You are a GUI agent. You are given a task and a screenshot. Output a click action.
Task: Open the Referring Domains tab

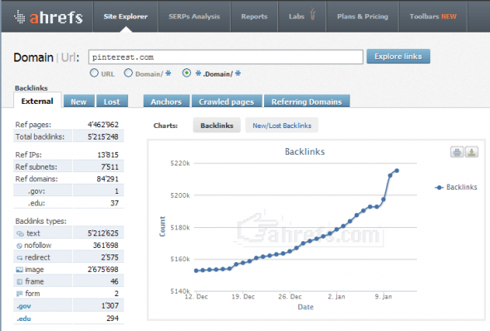(306, 101)
